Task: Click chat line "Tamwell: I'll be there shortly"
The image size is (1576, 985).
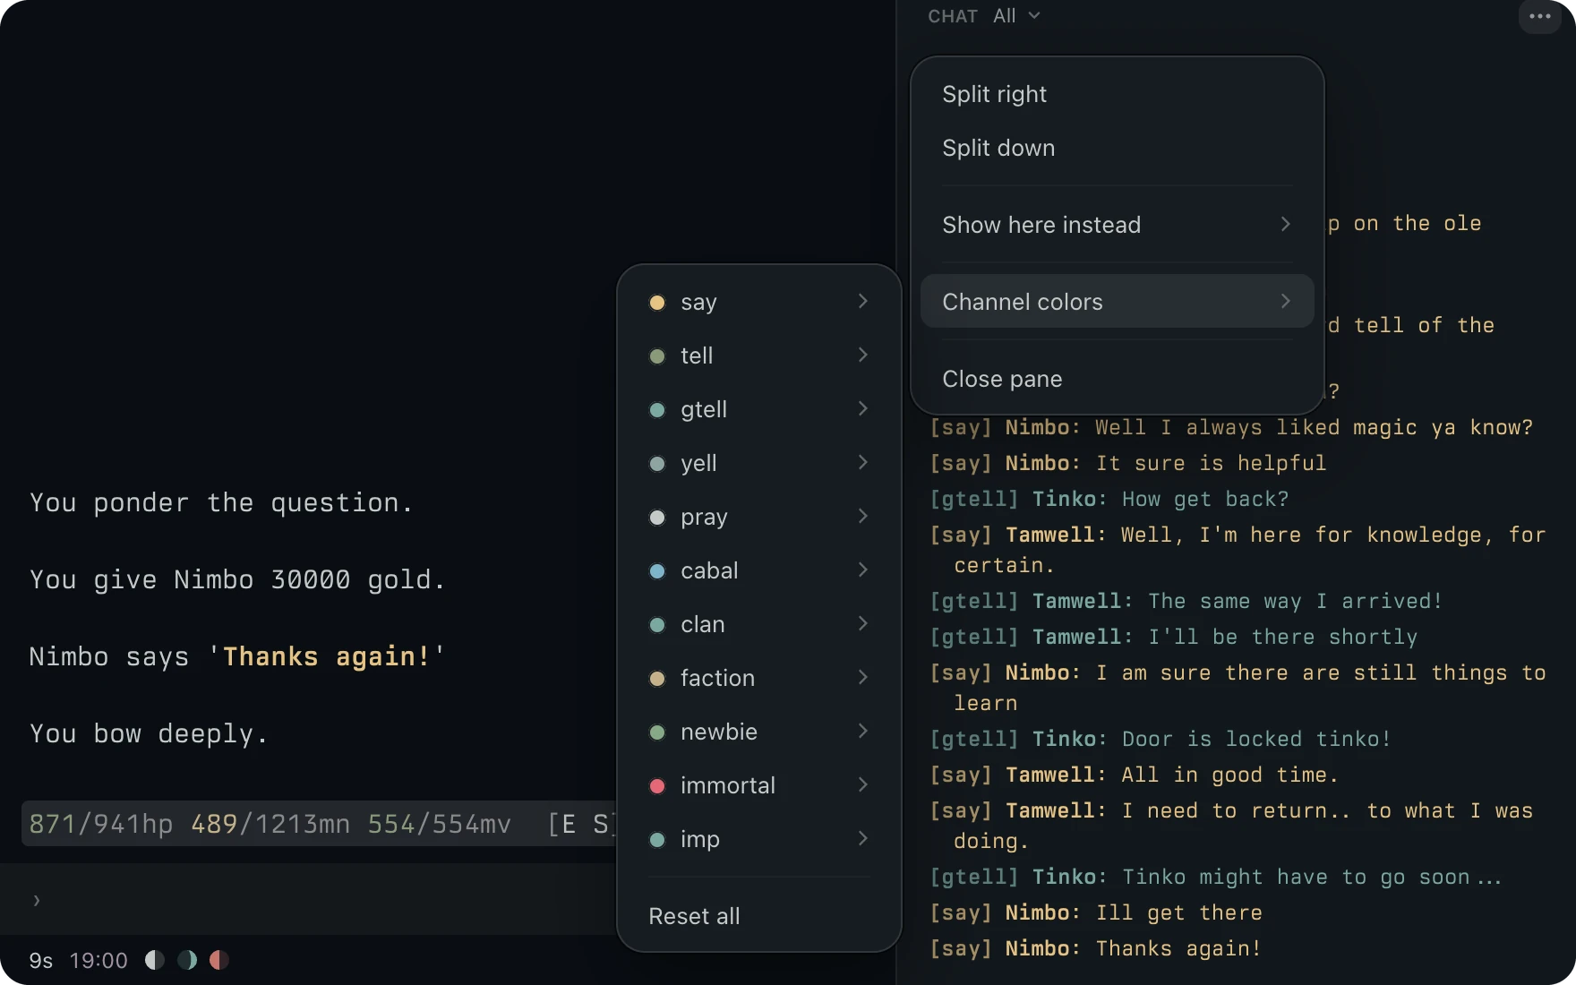Action: point(1174,637)
